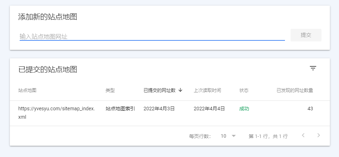Select the 站点地图索引 type cell
The height and width of the screenshot is (157, 339).
[120, 109]
